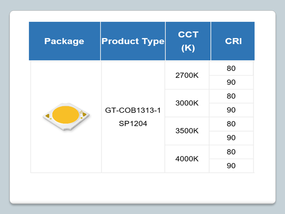Image resolution: width=285 pixels, height=214 pixels.
Task: Pick CRI 90 for 4000K
Action: [231, 166]
